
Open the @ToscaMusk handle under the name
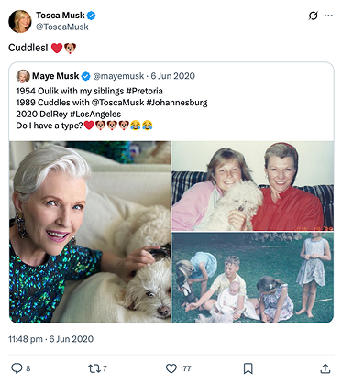62,27
